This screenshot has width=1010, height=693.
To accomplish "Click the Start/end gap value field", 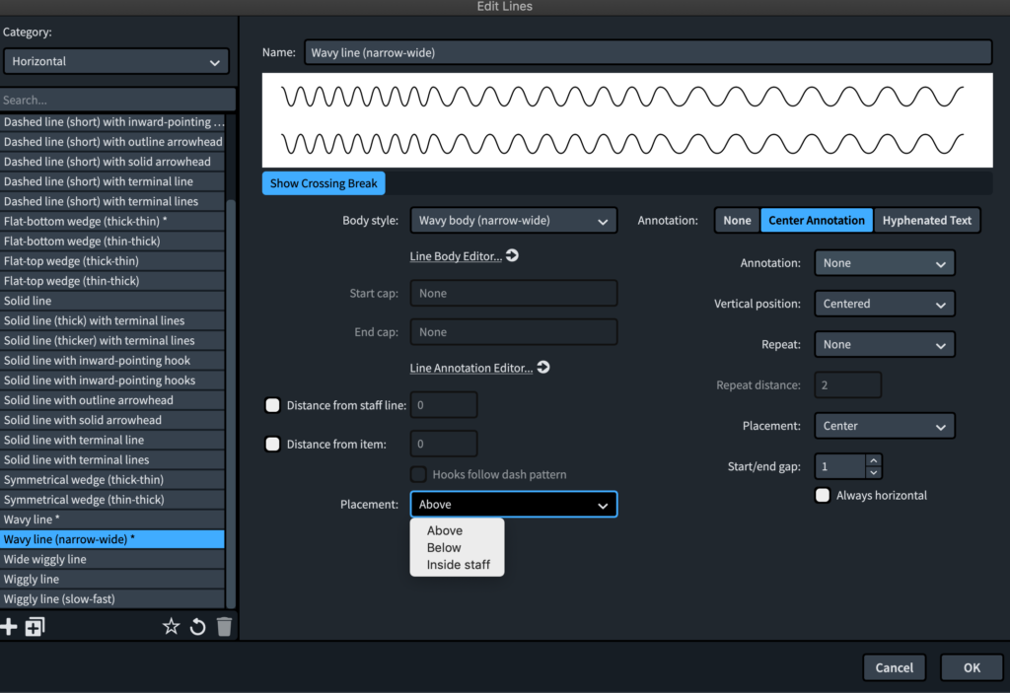I will [840, 466].
